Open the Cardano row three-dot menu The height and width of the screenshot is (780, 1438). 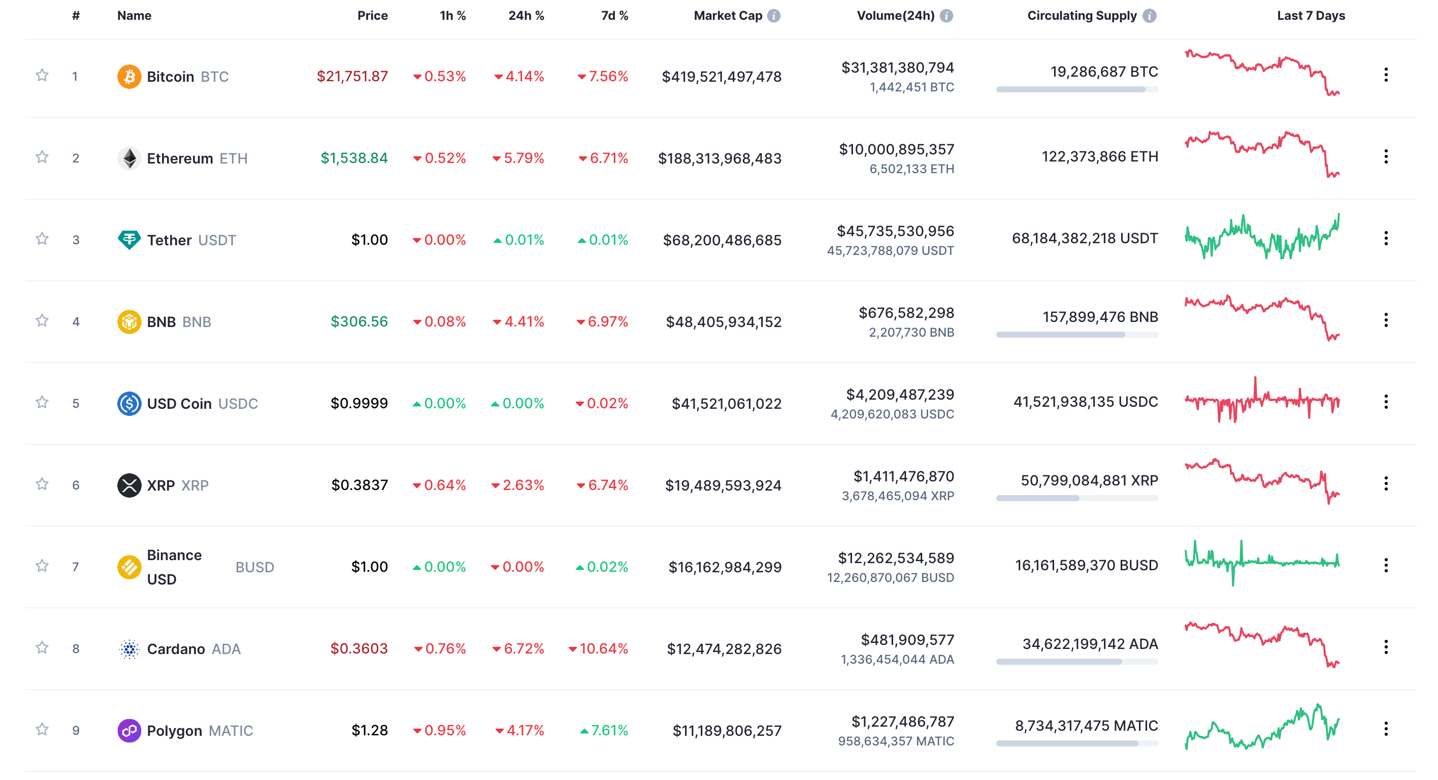pyautogui.click(x=1386, y=647)
